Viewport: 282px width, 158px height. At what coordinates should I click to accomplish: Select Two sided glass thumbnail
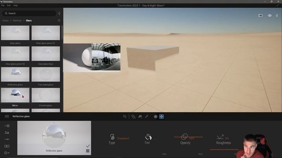pos(46,74)
